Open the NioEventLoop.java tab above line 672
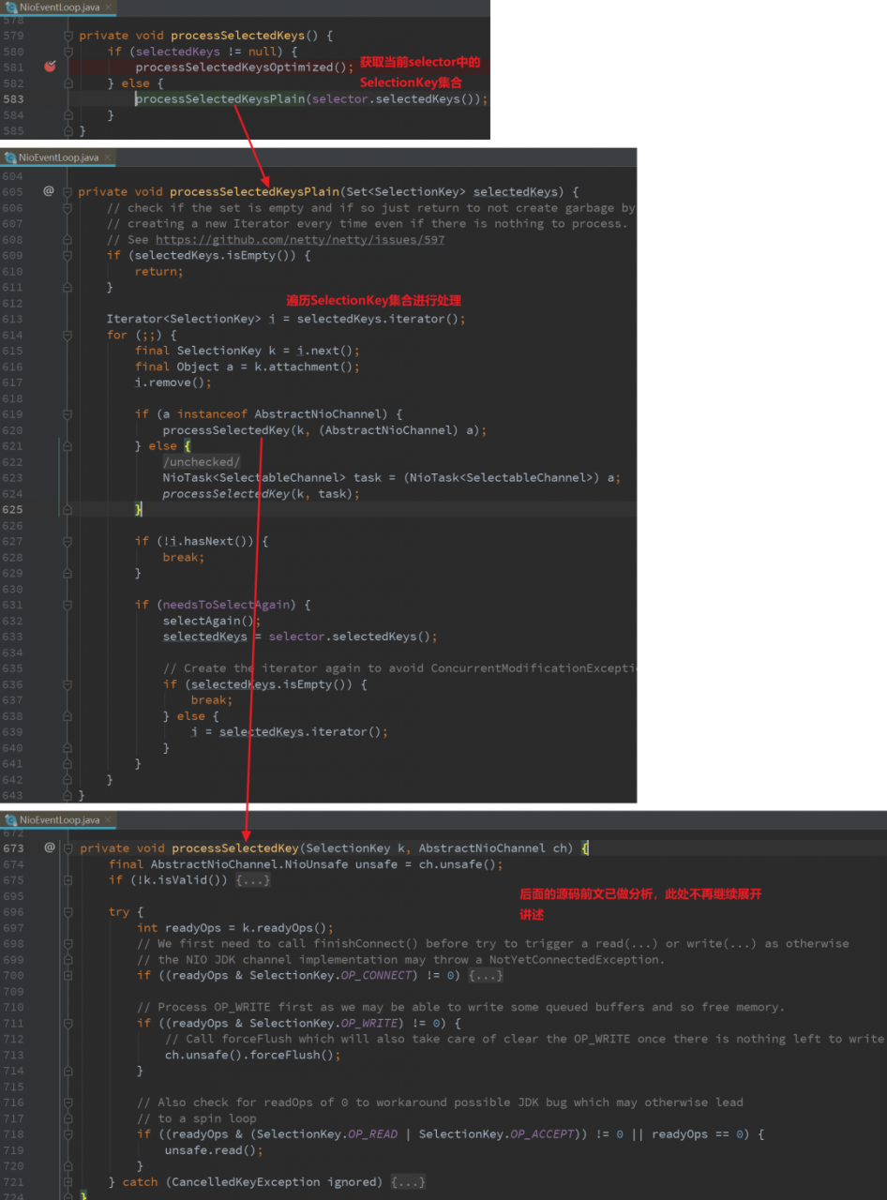The height and width of the screenshot is (1200, 887). pos(59,819)
